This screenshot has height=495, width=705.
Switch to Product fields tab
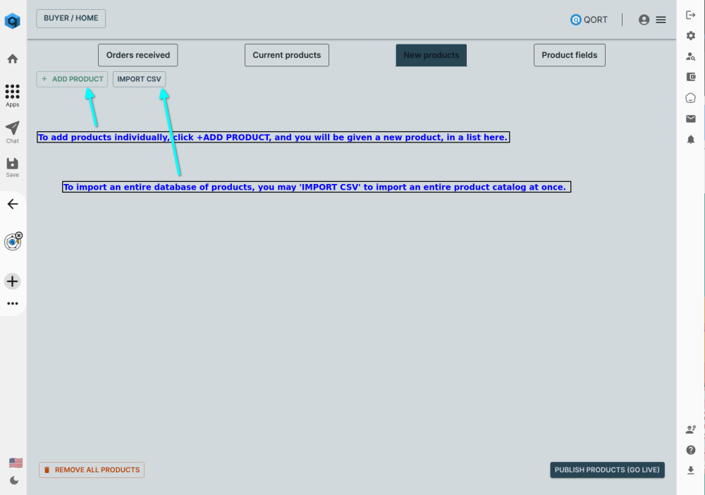pos(569,55)
